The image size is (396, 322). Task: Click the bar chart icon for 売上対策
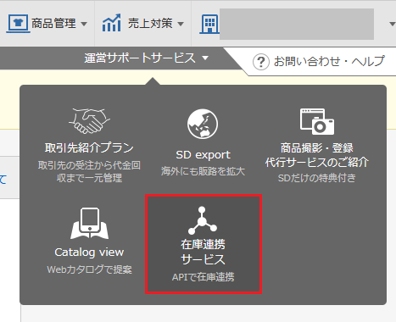point(111,23)
